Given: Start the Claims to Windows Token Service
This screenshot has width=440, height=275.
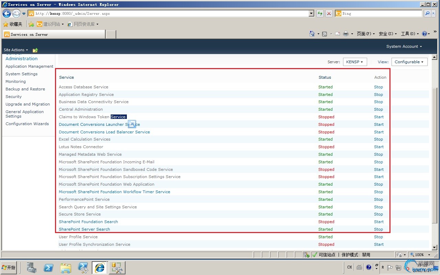Looking at the screenshot, I should [379, 117].
